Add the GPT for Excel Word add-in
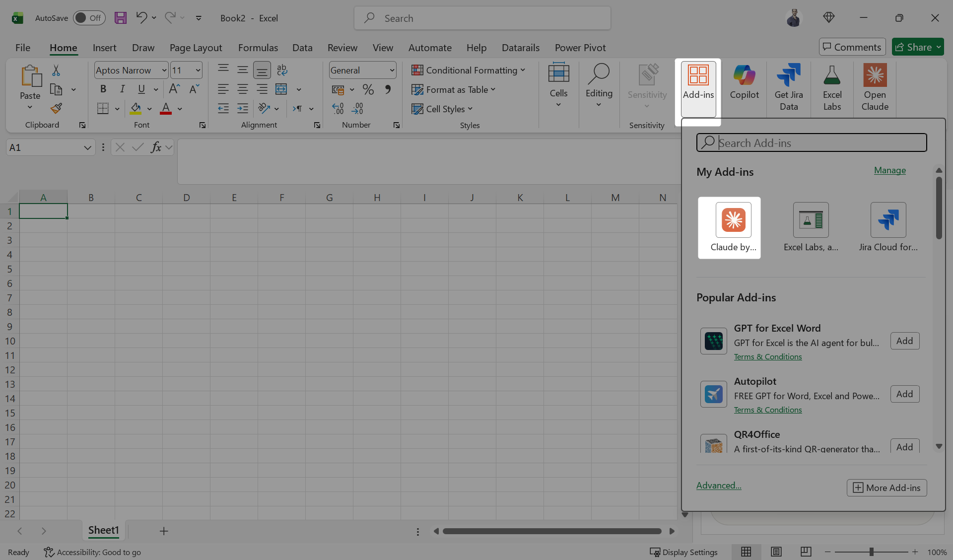 tap(904, 341)
